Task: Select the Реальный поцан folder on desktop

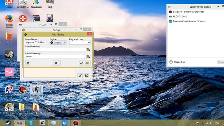Action: [22, 110]
